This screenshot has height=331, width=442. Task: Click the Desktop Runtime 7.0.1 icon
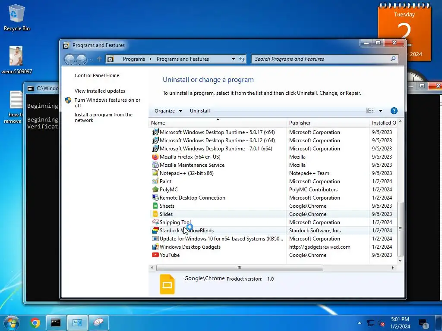point(155,148)
